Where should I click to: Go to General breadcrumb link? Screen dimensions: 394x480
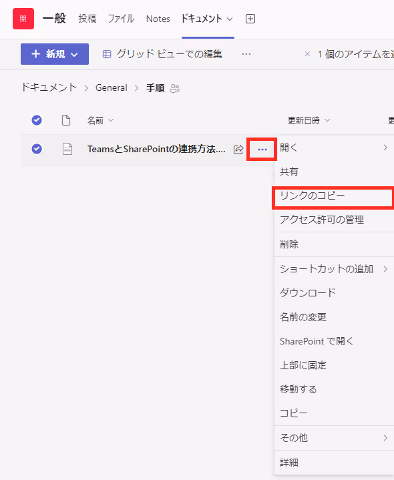pos(112,88)
